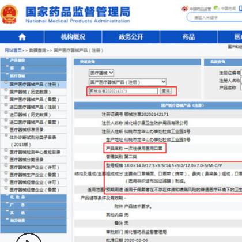242x242 pixels.
Task: Click the 生产地址 result row value
Action: click(157, 139)
